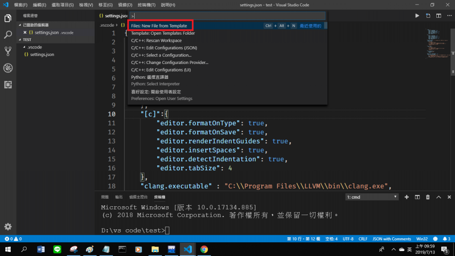Open the Extensions view
The image size is (455, 256).
[8, 84]
